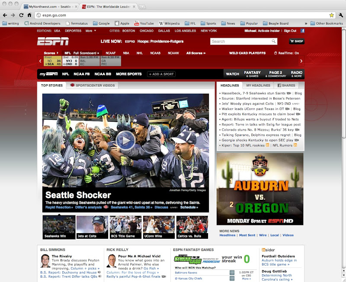This screenshot has width=346, height=282.
Task: Check the Baltimore Ravens pick box
Action: (232, 273)
